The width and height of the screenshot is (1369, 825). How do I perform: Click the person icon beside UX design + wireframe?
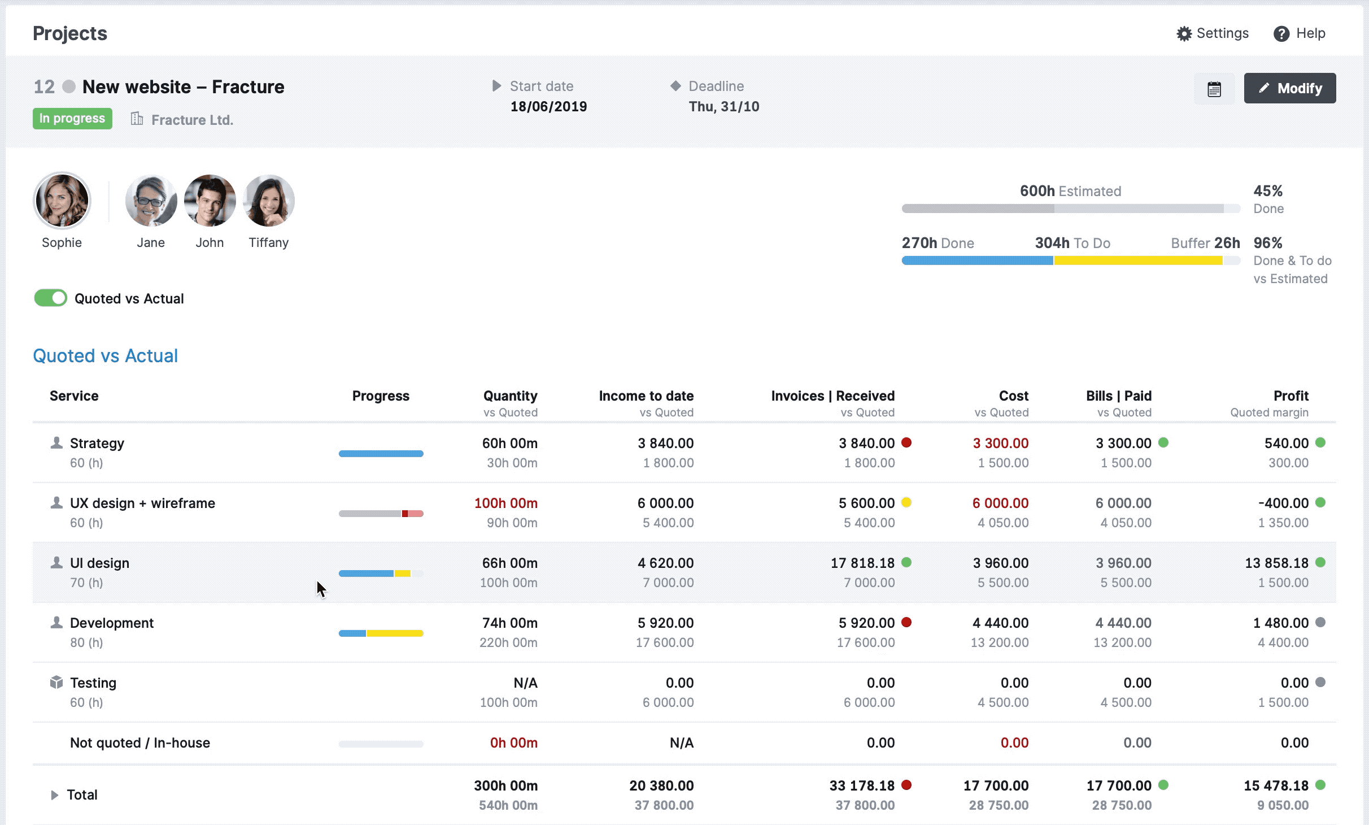pos(56,502)
